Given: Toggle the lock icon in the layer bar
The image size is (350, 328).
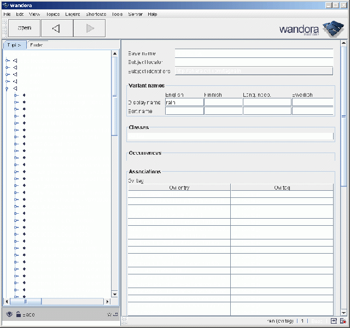Looking at the screenshot, I should click(x=17, y=314).
